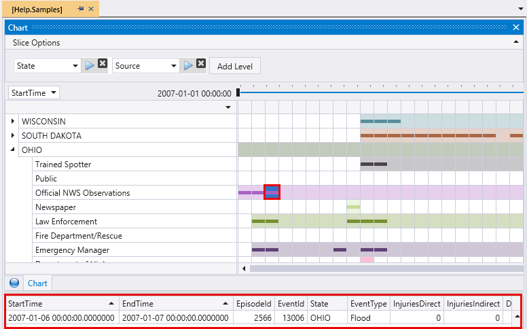Open the tab overflow dropdown arrow

point(521,9)
